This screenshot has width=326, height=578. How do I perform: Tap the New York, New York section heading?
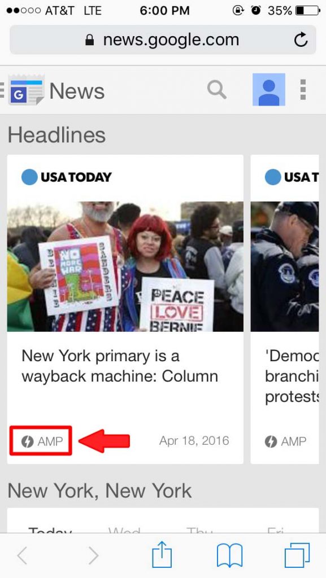(x=99, y=491)
